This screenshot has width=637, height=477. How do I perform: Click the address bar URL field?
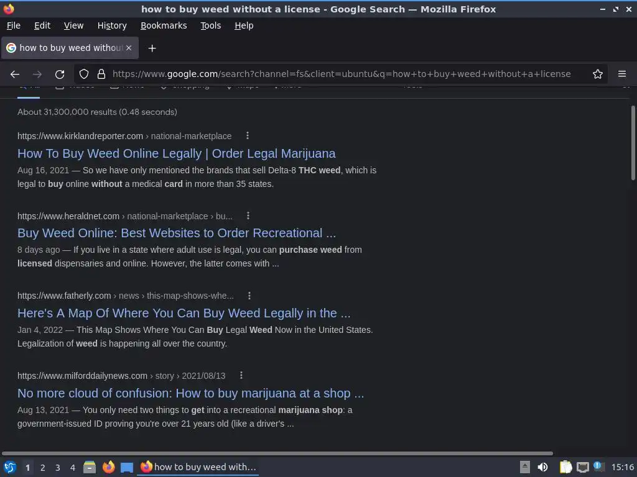pyautogui.click(x=342, y=74)
